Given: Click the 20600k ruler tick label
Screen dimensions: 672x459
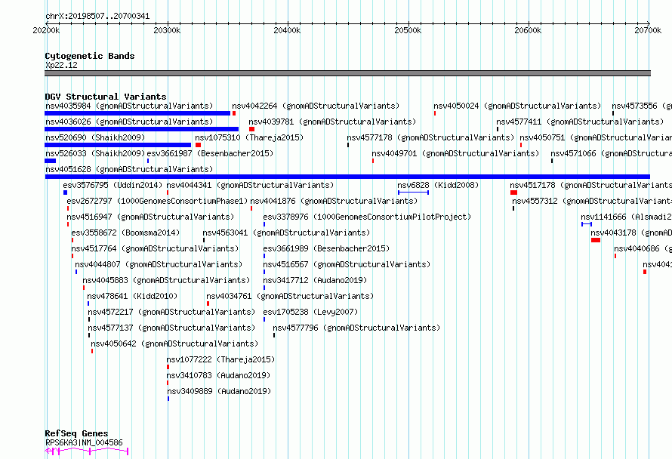Looking at the screenshot, I should (x=528, y=30).
